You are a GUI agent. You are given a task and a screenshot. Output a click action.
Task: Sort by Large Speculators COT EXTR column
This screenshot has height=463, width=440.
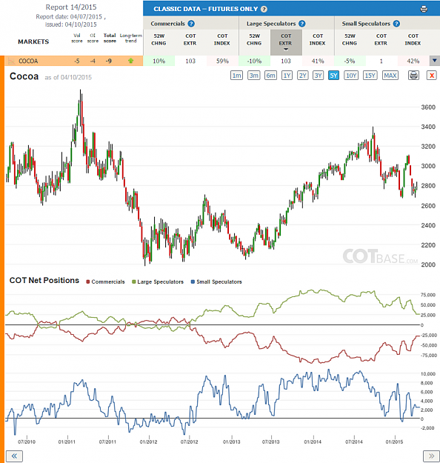(286, 42)
